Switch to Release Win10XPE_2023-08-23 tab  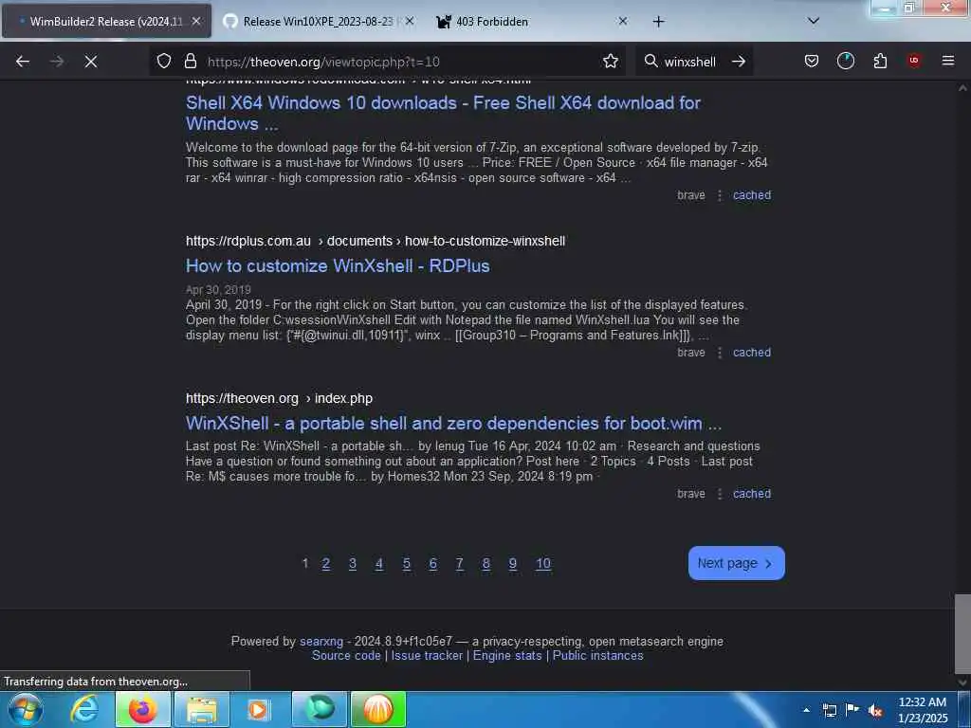pos(319,22)
